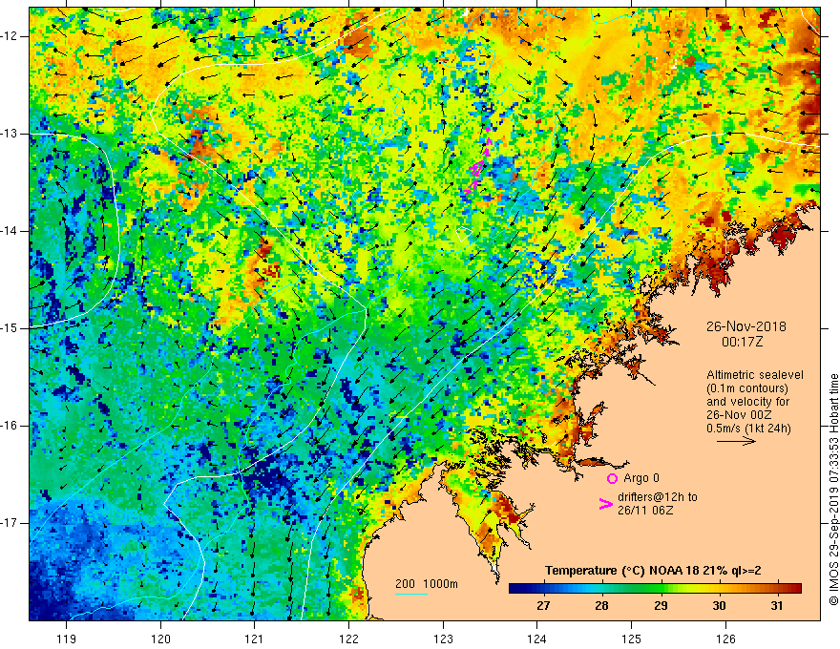Click the longitude axis label 120
Viewport: 840px width, 649px height.
[x=160, y=639]
